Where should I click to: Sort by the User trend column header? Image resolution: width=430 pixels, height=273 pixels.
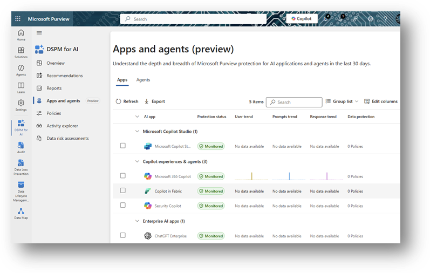244,117
